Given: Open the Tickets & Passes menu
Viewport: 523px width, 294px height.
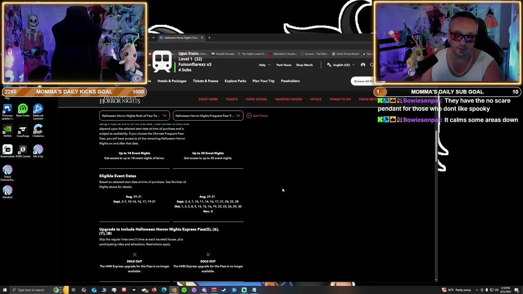Looking at the screenshot, I should pos(206,81).
